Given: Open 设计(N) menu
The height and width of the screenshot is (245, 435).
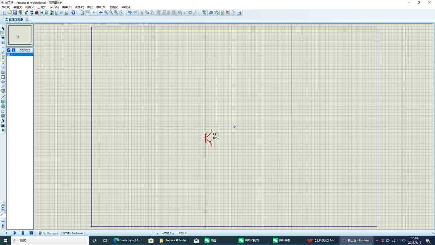Looking at the screenshot, I should [x=54, y=8].
